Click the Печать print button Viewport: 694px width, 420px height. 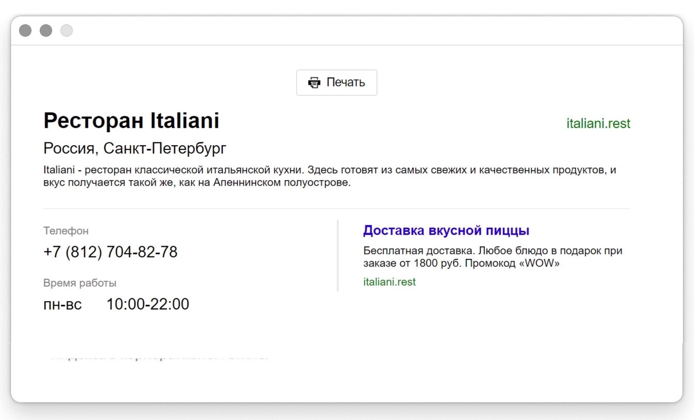pyautogui.click(x=336, y=83)
